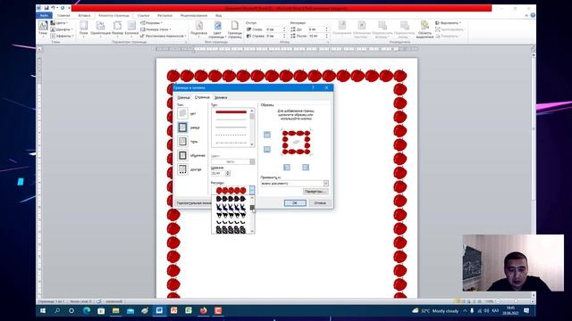The width and height of the screenshot is (572, 321).
Task: Open Hyphenation (Расстановка переносов) dropdown
Action: 164,36
